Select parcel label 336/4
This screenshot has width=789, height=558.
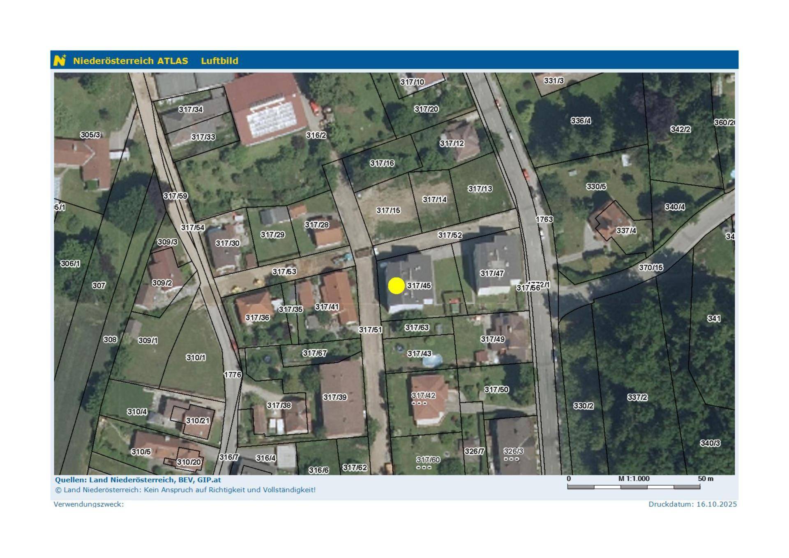580,121
